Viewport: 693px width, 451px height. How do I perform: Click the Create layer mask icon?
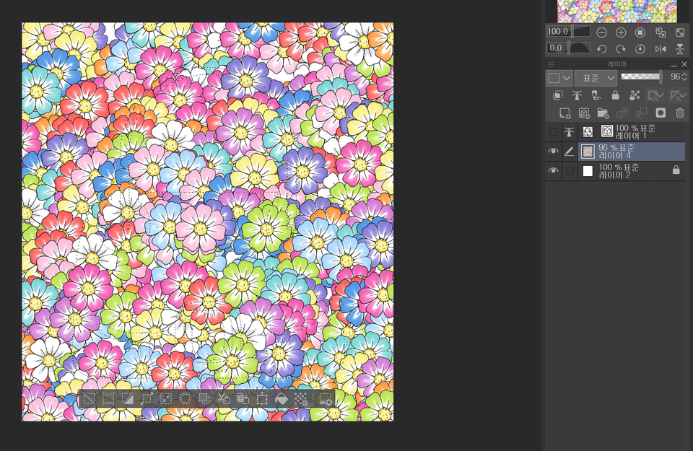(661, 112)
